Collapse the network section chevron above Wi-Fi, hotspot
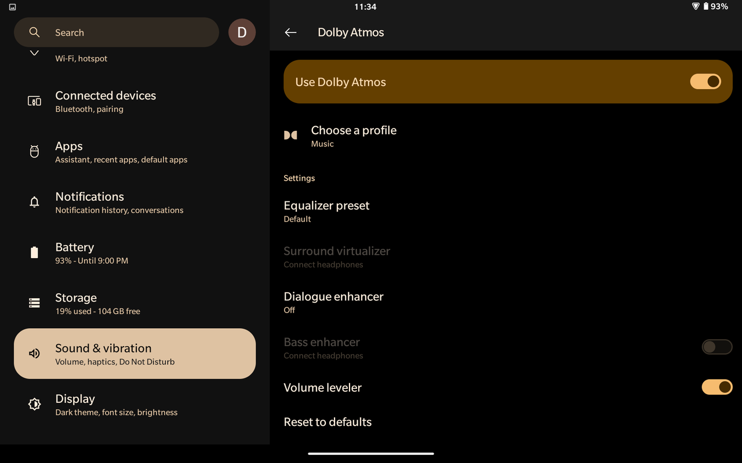 pos(34,53)
